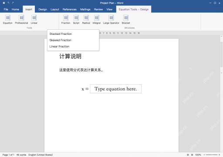This screenshot has width=223, height=157.
Task: Adjust the zoom slider in status bar
Action: point(212,155)
